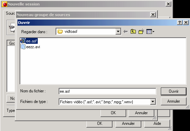This screenshot has width=190, height=131.
Task: Close the Ouvrir dialog
Action: pyautogui.click(x=186, y=23)
